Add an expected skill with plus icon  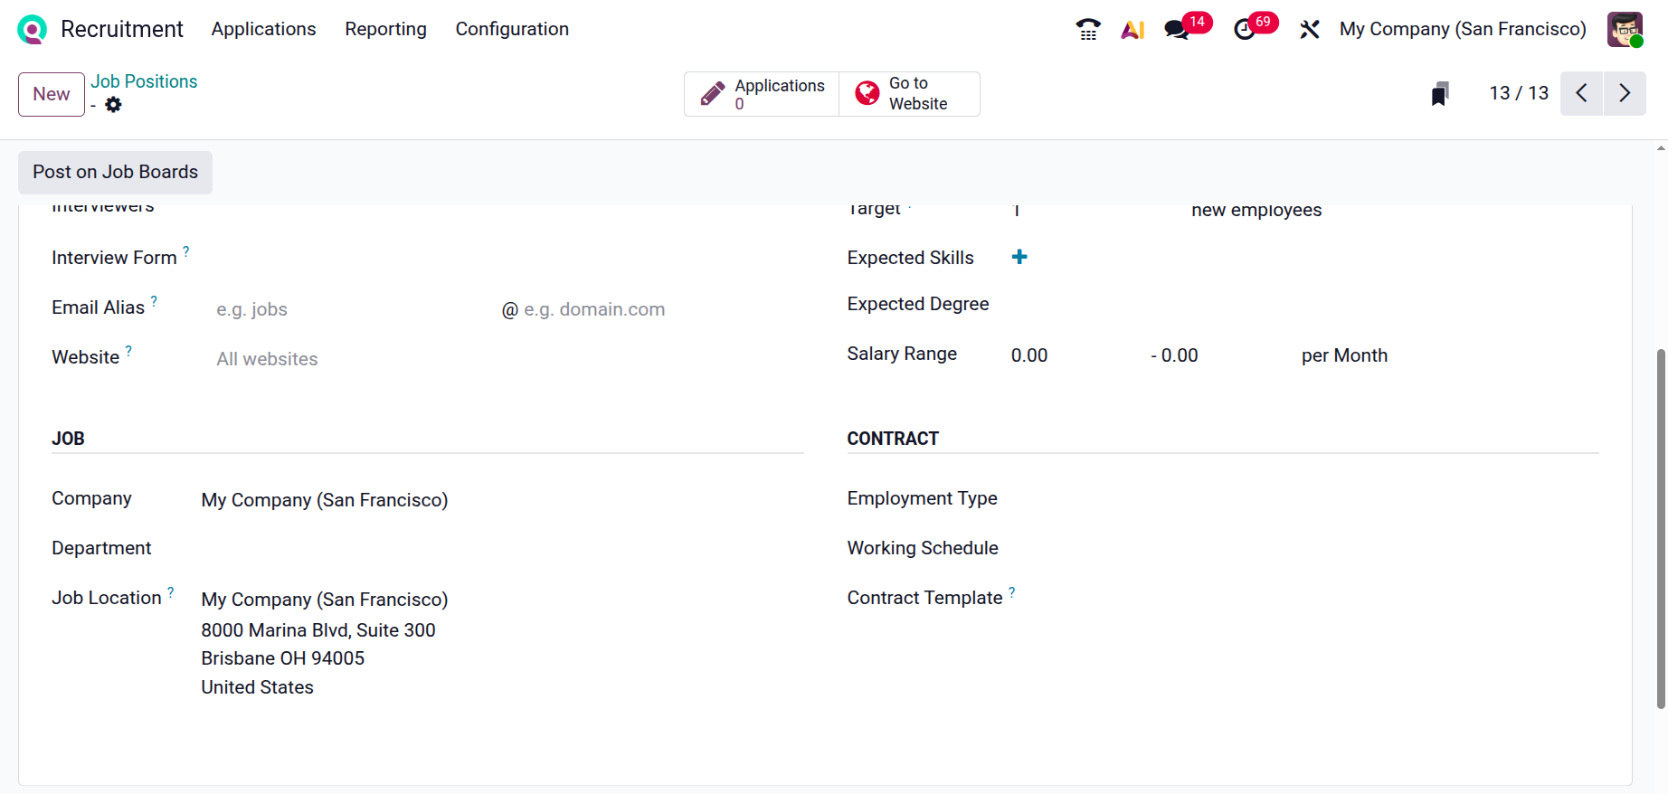point(1019,258)
